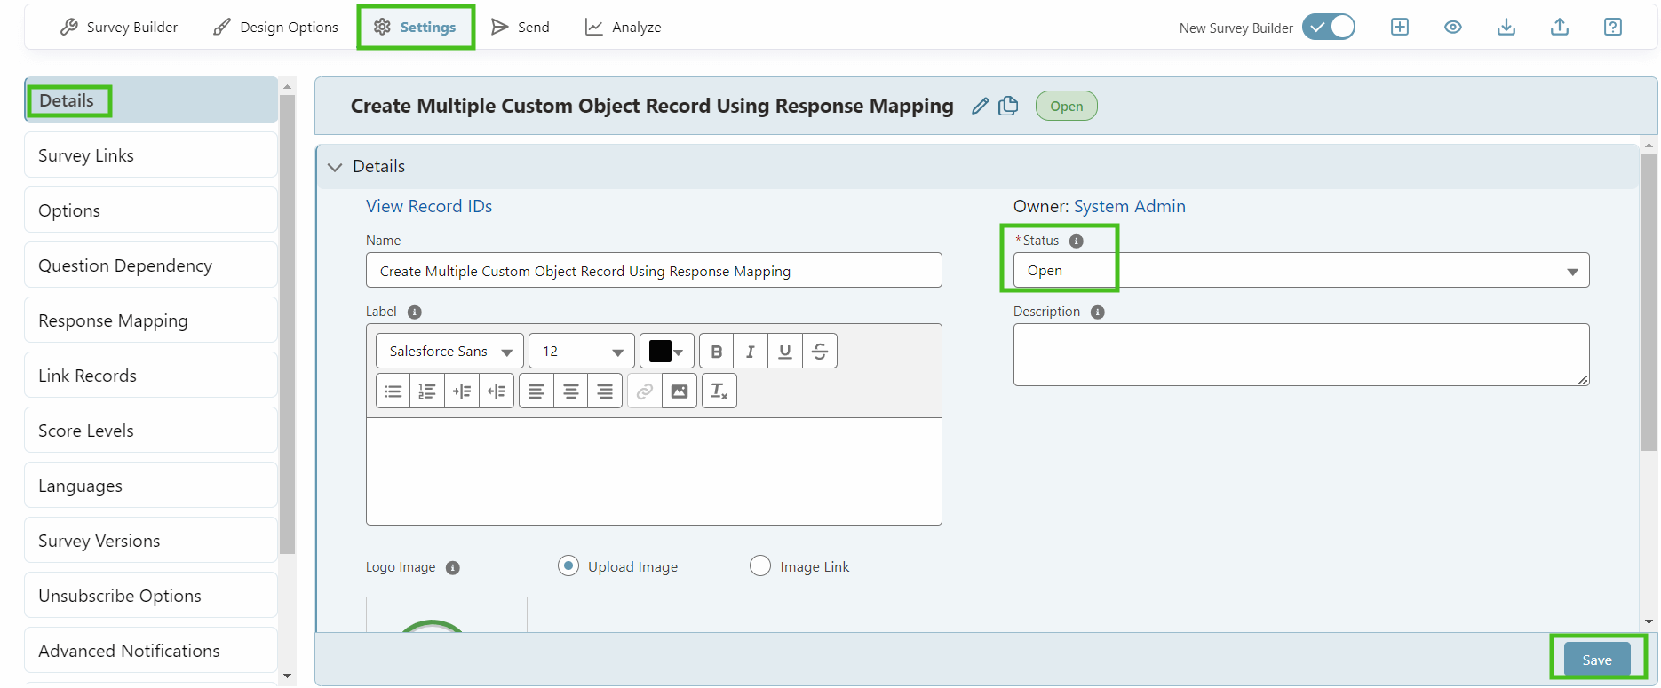Click the clone survey icon beside title
This screenshot has width=1661, height=688.
click(1008, 107)
